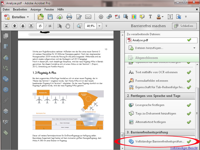Click the zoom value field 40,9%
The height and width of the screenshot is (150, 200).
point(91,26)
